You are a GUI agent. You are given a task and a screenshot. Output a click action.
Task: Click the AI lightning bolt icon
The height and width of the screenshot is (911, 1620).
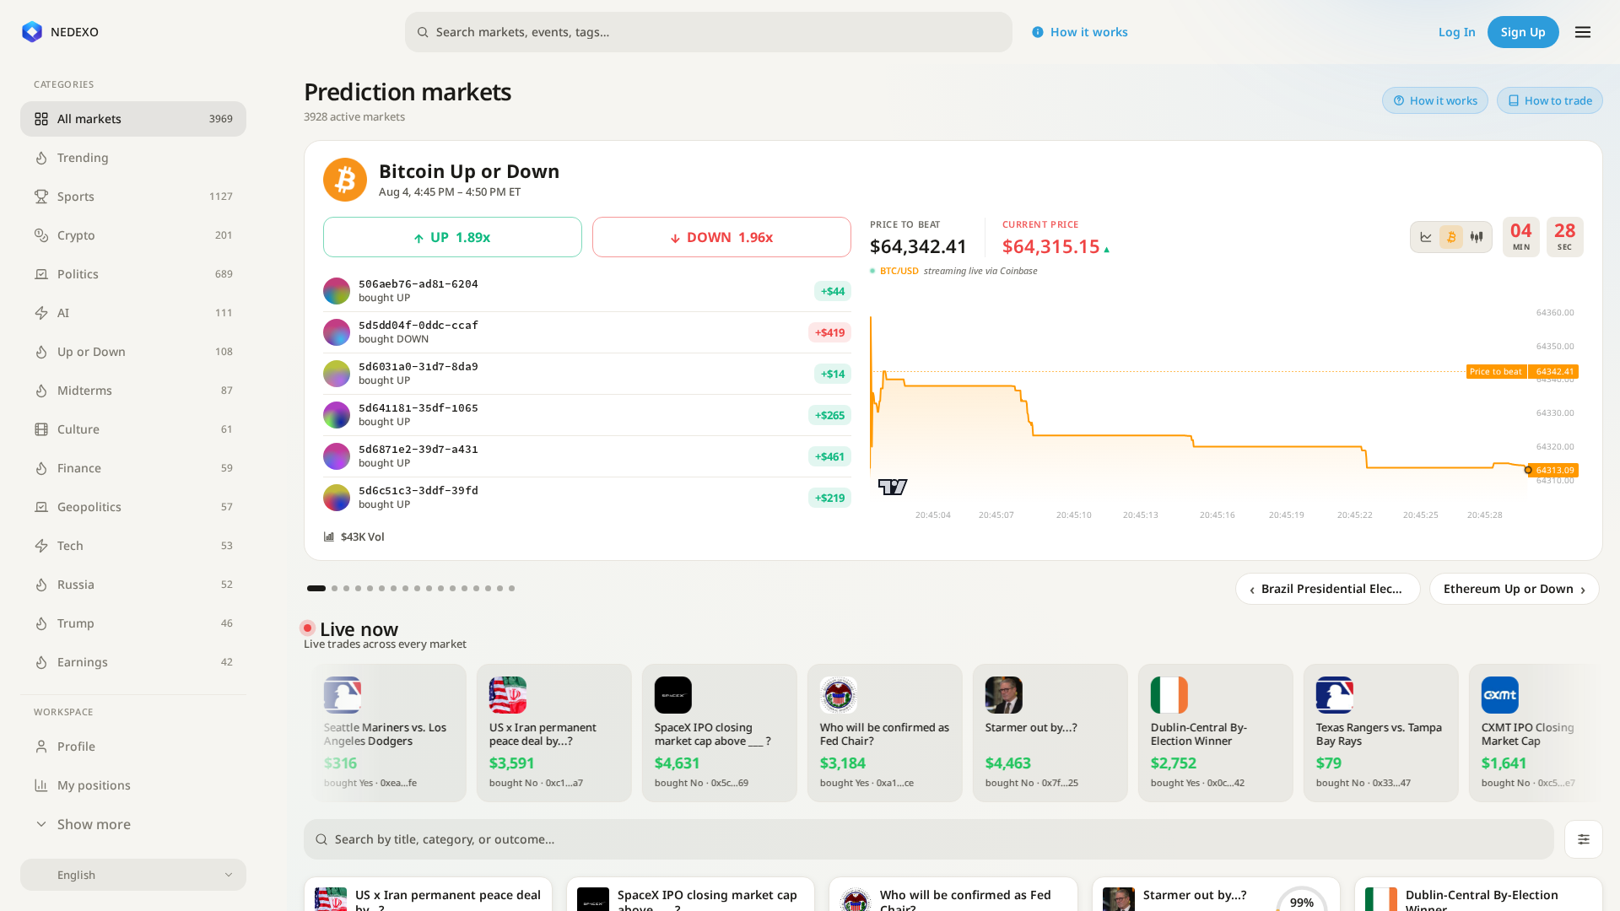click(41, 313)
